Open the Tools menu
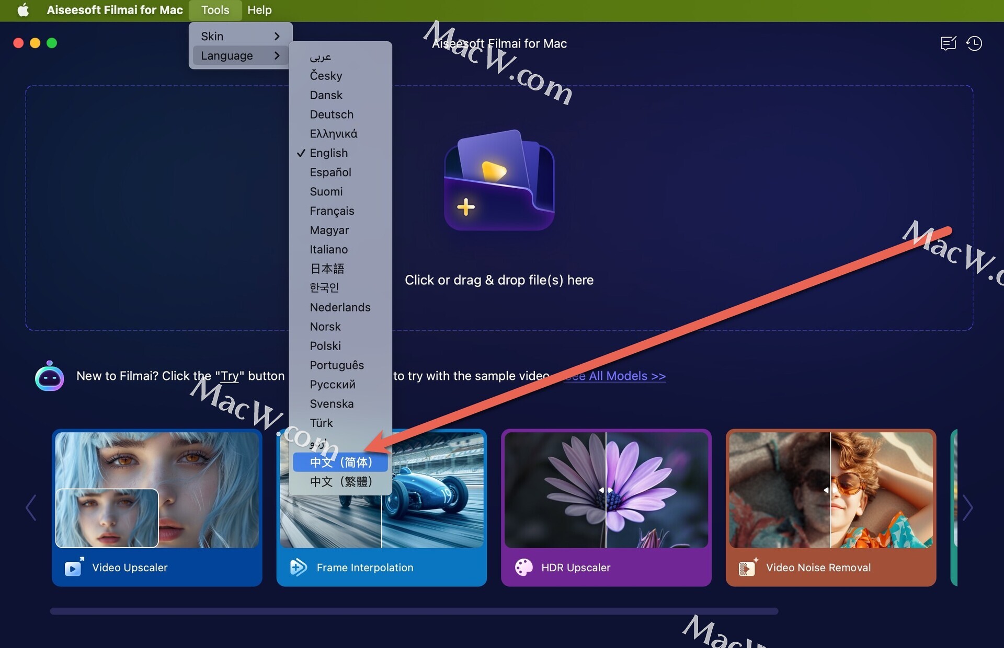 [215, 10]
